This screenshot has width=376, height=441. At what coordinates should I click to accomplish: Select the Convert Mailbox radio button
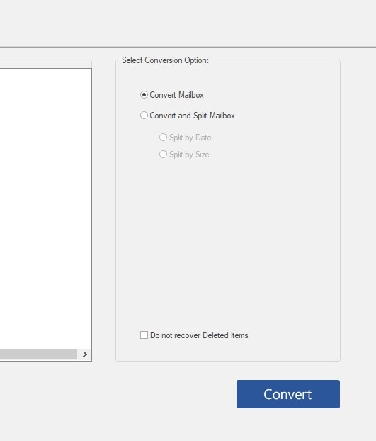172,95
